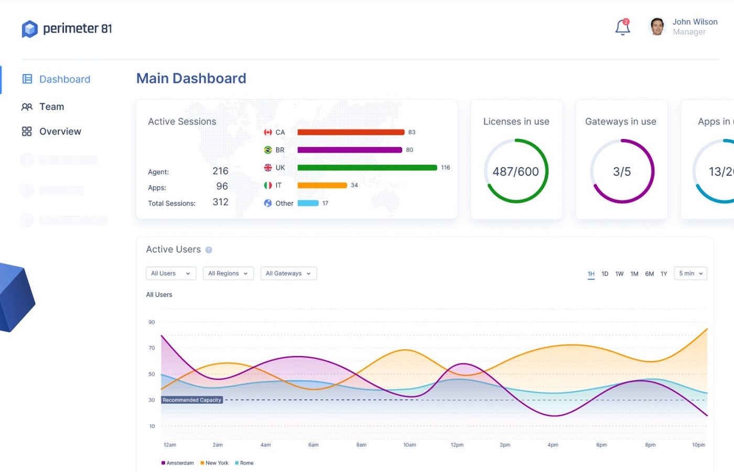Select the 1W time range tab

[x=620, y=274]
